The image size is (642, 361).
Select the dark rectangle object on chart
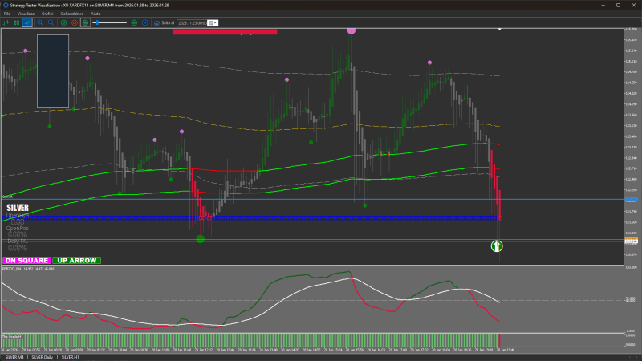53,71
